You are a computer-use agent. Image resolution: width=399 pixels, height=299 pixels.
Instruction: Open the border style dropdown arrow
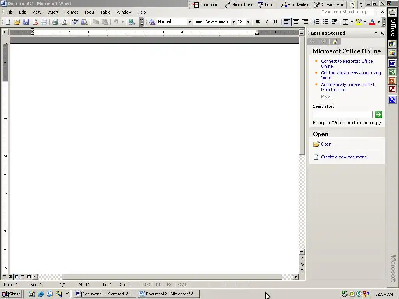pos(352,22)
